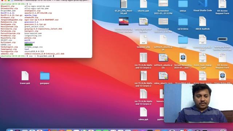This screenshot has height=131, width=233.
Task: Select the gangapur folder icon
Action: point(45,76)
